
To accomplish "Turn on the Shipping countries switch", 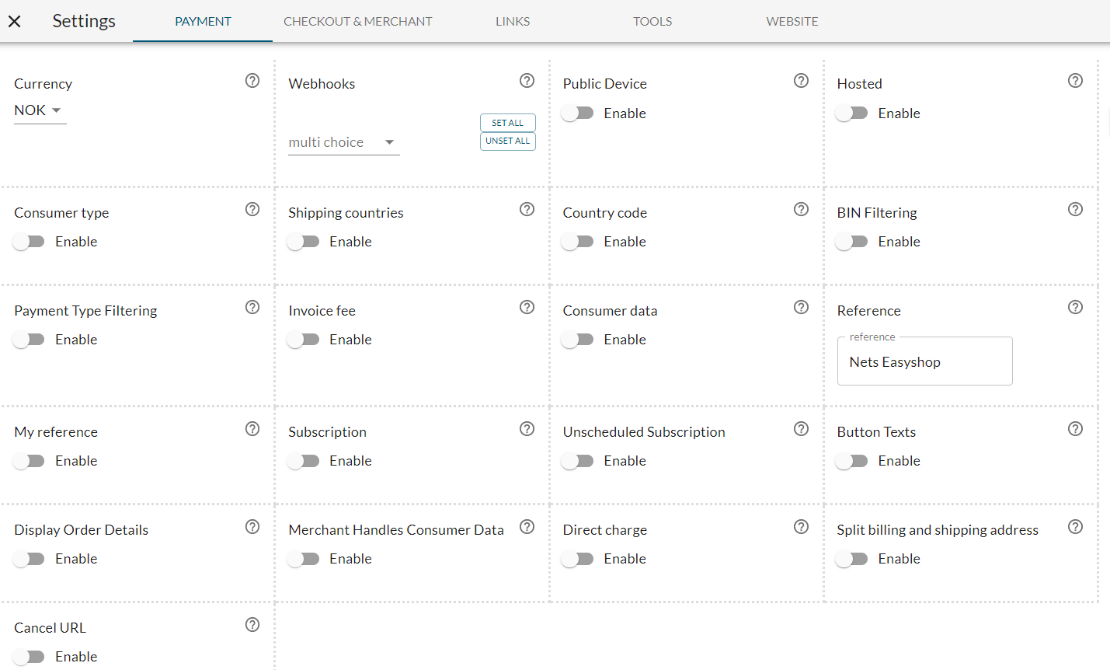I will tap(304, 242).
